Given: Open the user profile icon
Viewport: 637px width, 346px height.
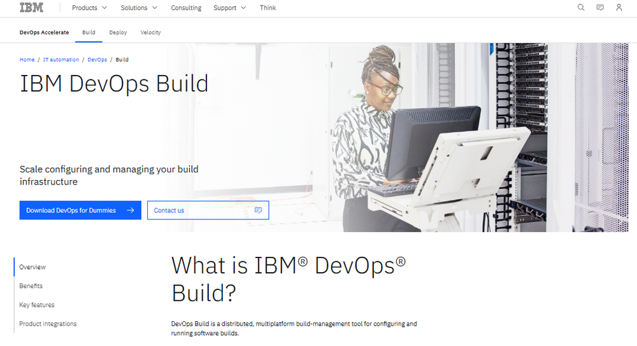Looking at the screenshot, I should pyautogui.click(x=619, y=8).
